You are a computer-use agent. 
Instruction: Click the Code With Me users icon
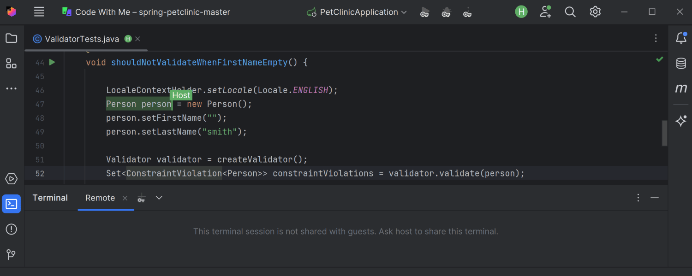tap(545, 12)
